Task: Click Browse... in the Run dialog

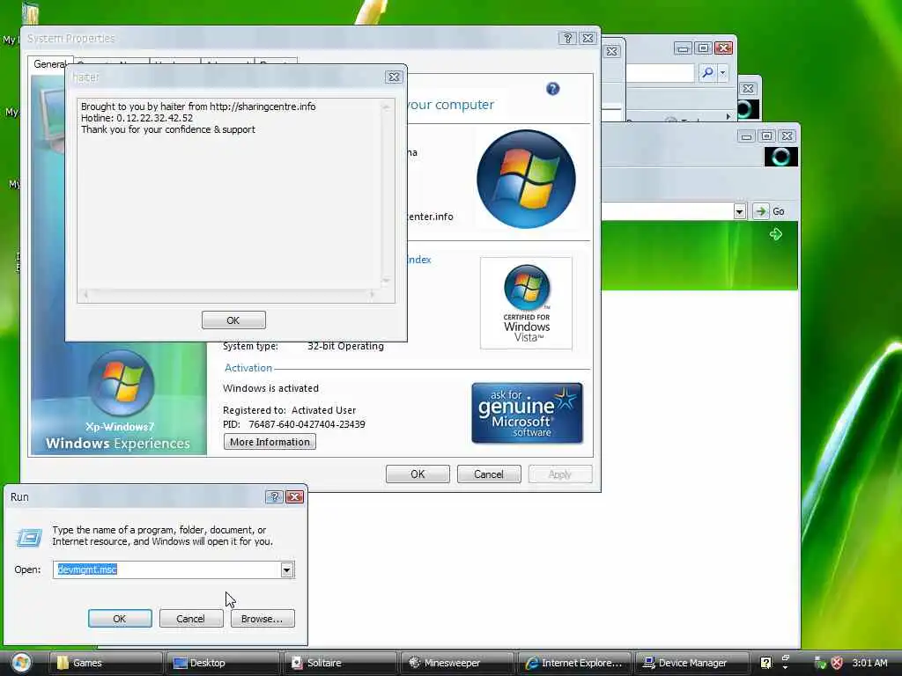Action: [262, 619]
